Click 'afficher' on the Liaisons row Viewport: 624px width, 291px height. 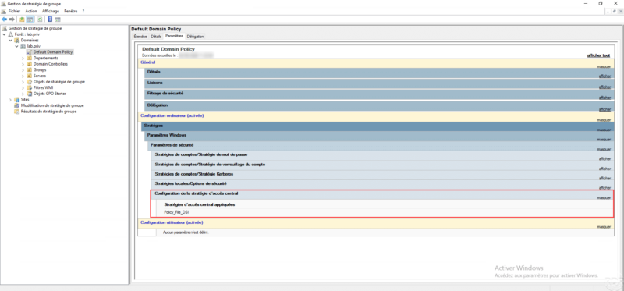pyautogui.click(x=605, y=87)
